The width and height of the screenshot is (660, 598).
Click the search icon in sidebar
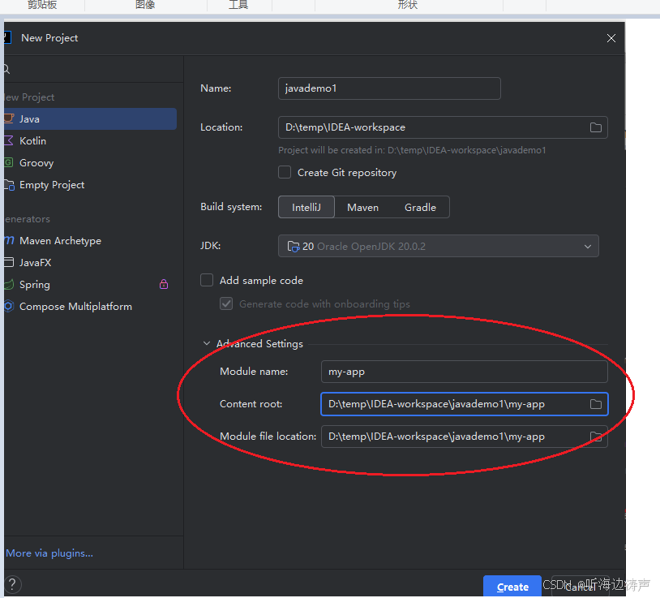6,69
